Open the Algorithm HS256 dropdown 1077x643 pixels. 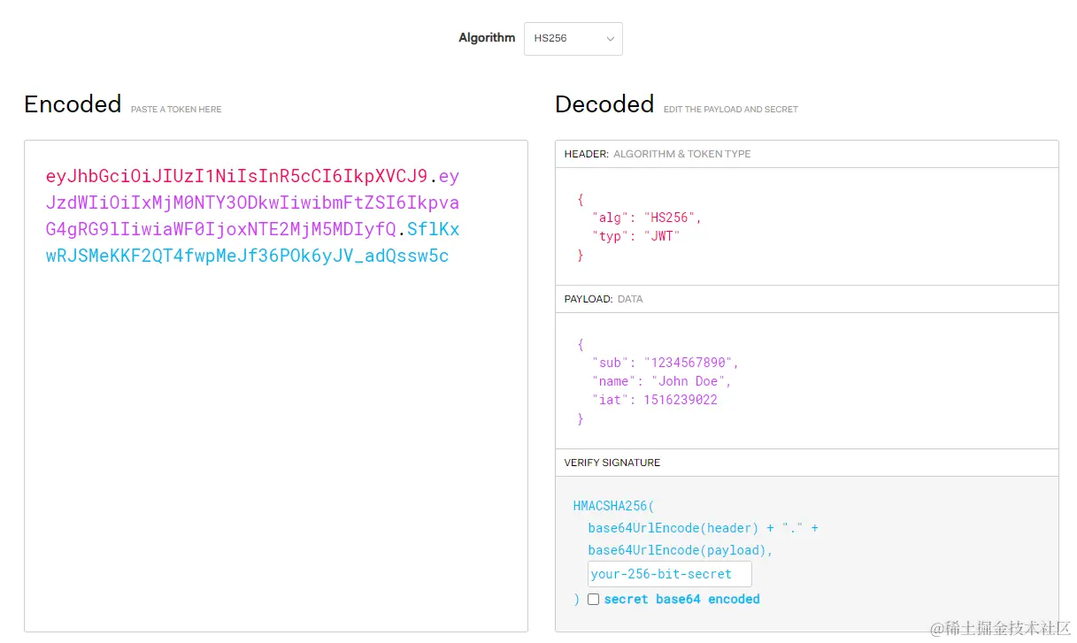(573, 39)
